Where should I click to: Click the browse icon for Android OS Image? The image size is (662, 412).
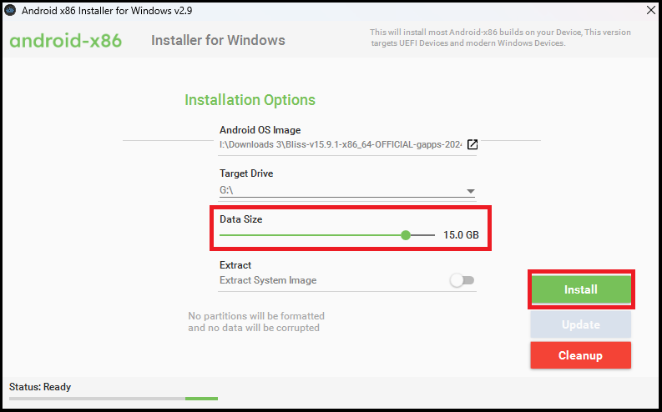click(x=472, y=144)
